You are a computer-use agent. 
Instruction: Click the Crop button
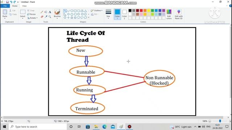pos(31,10)
